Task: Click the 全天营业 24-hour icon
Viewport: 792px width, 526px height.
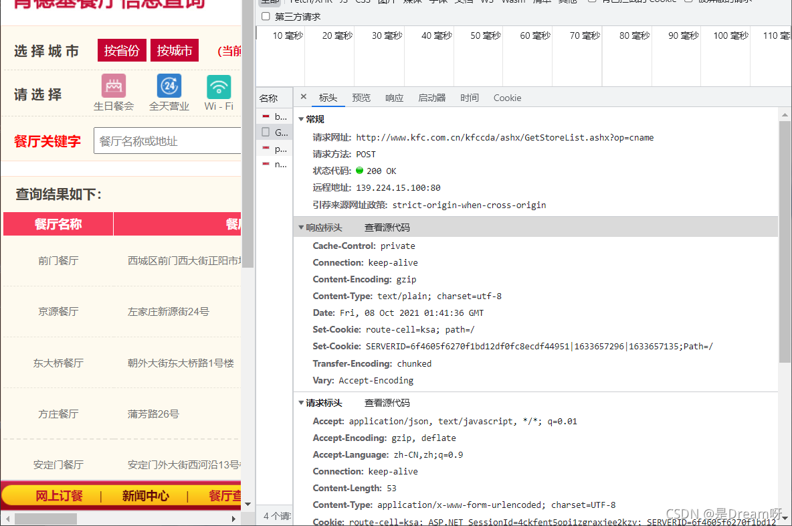Action: pos(169,86)
